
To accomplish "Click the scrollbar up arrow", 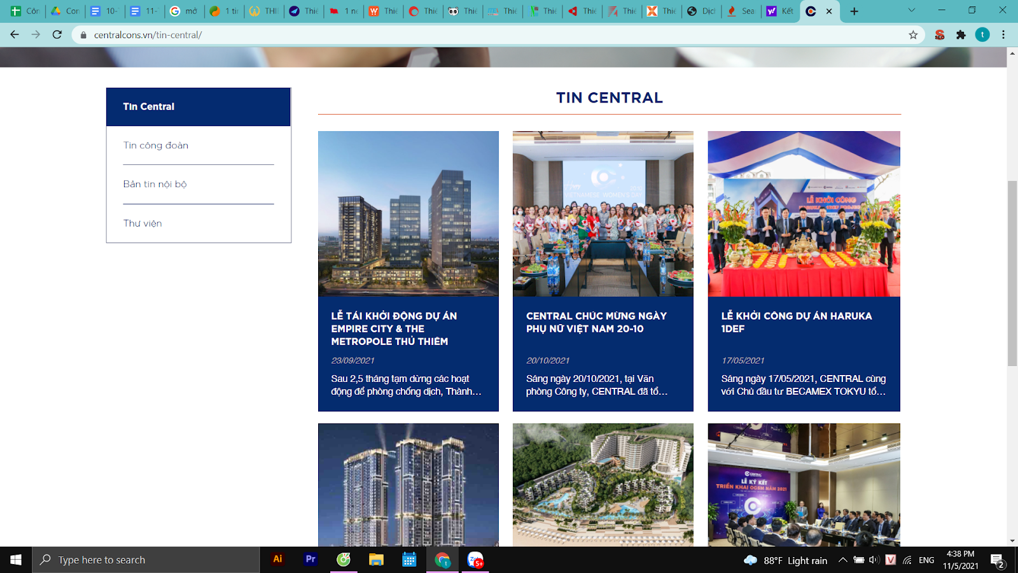I will [x=1012, y=53].
